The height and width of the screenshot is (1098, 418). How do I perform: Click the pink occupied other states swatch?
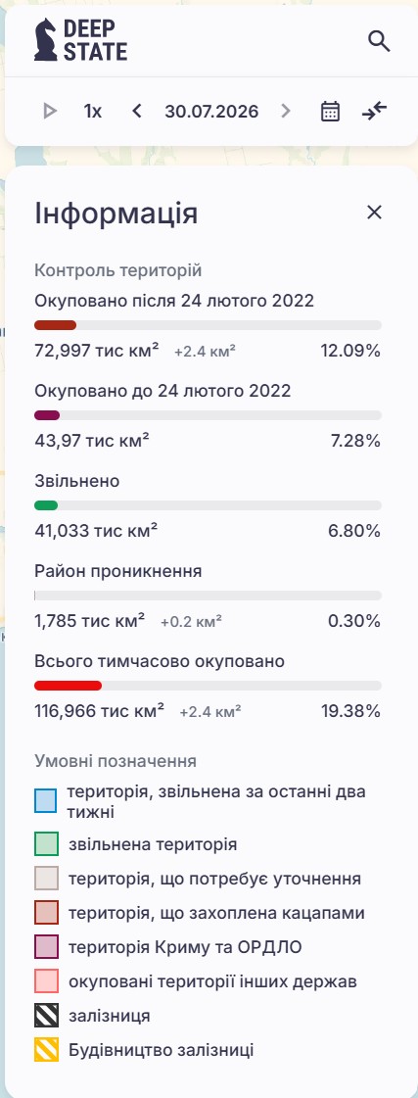(45, 981)
